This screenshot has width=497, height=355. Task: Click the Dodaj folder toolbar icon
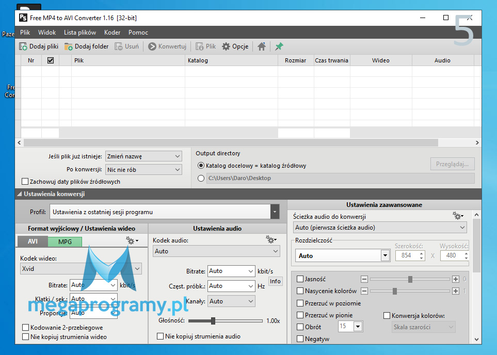69,46
